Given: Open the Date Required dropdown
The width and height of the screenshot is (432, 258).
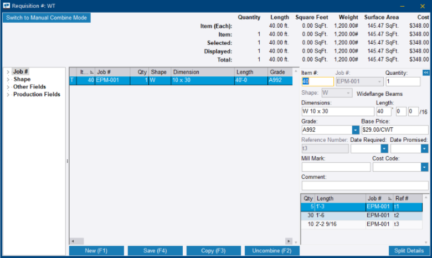Looking at the screenshot, I should click(384, 148).
